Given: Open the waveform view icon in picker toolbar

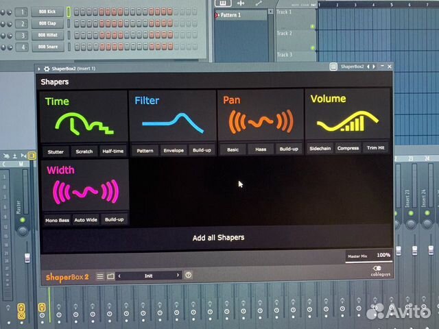Looking at the screenshot, I should coord(241,3).
